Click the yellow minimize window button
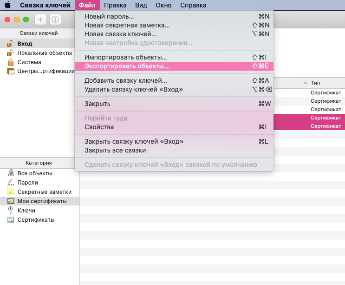The image size is (345, 285). pos(17,20)
